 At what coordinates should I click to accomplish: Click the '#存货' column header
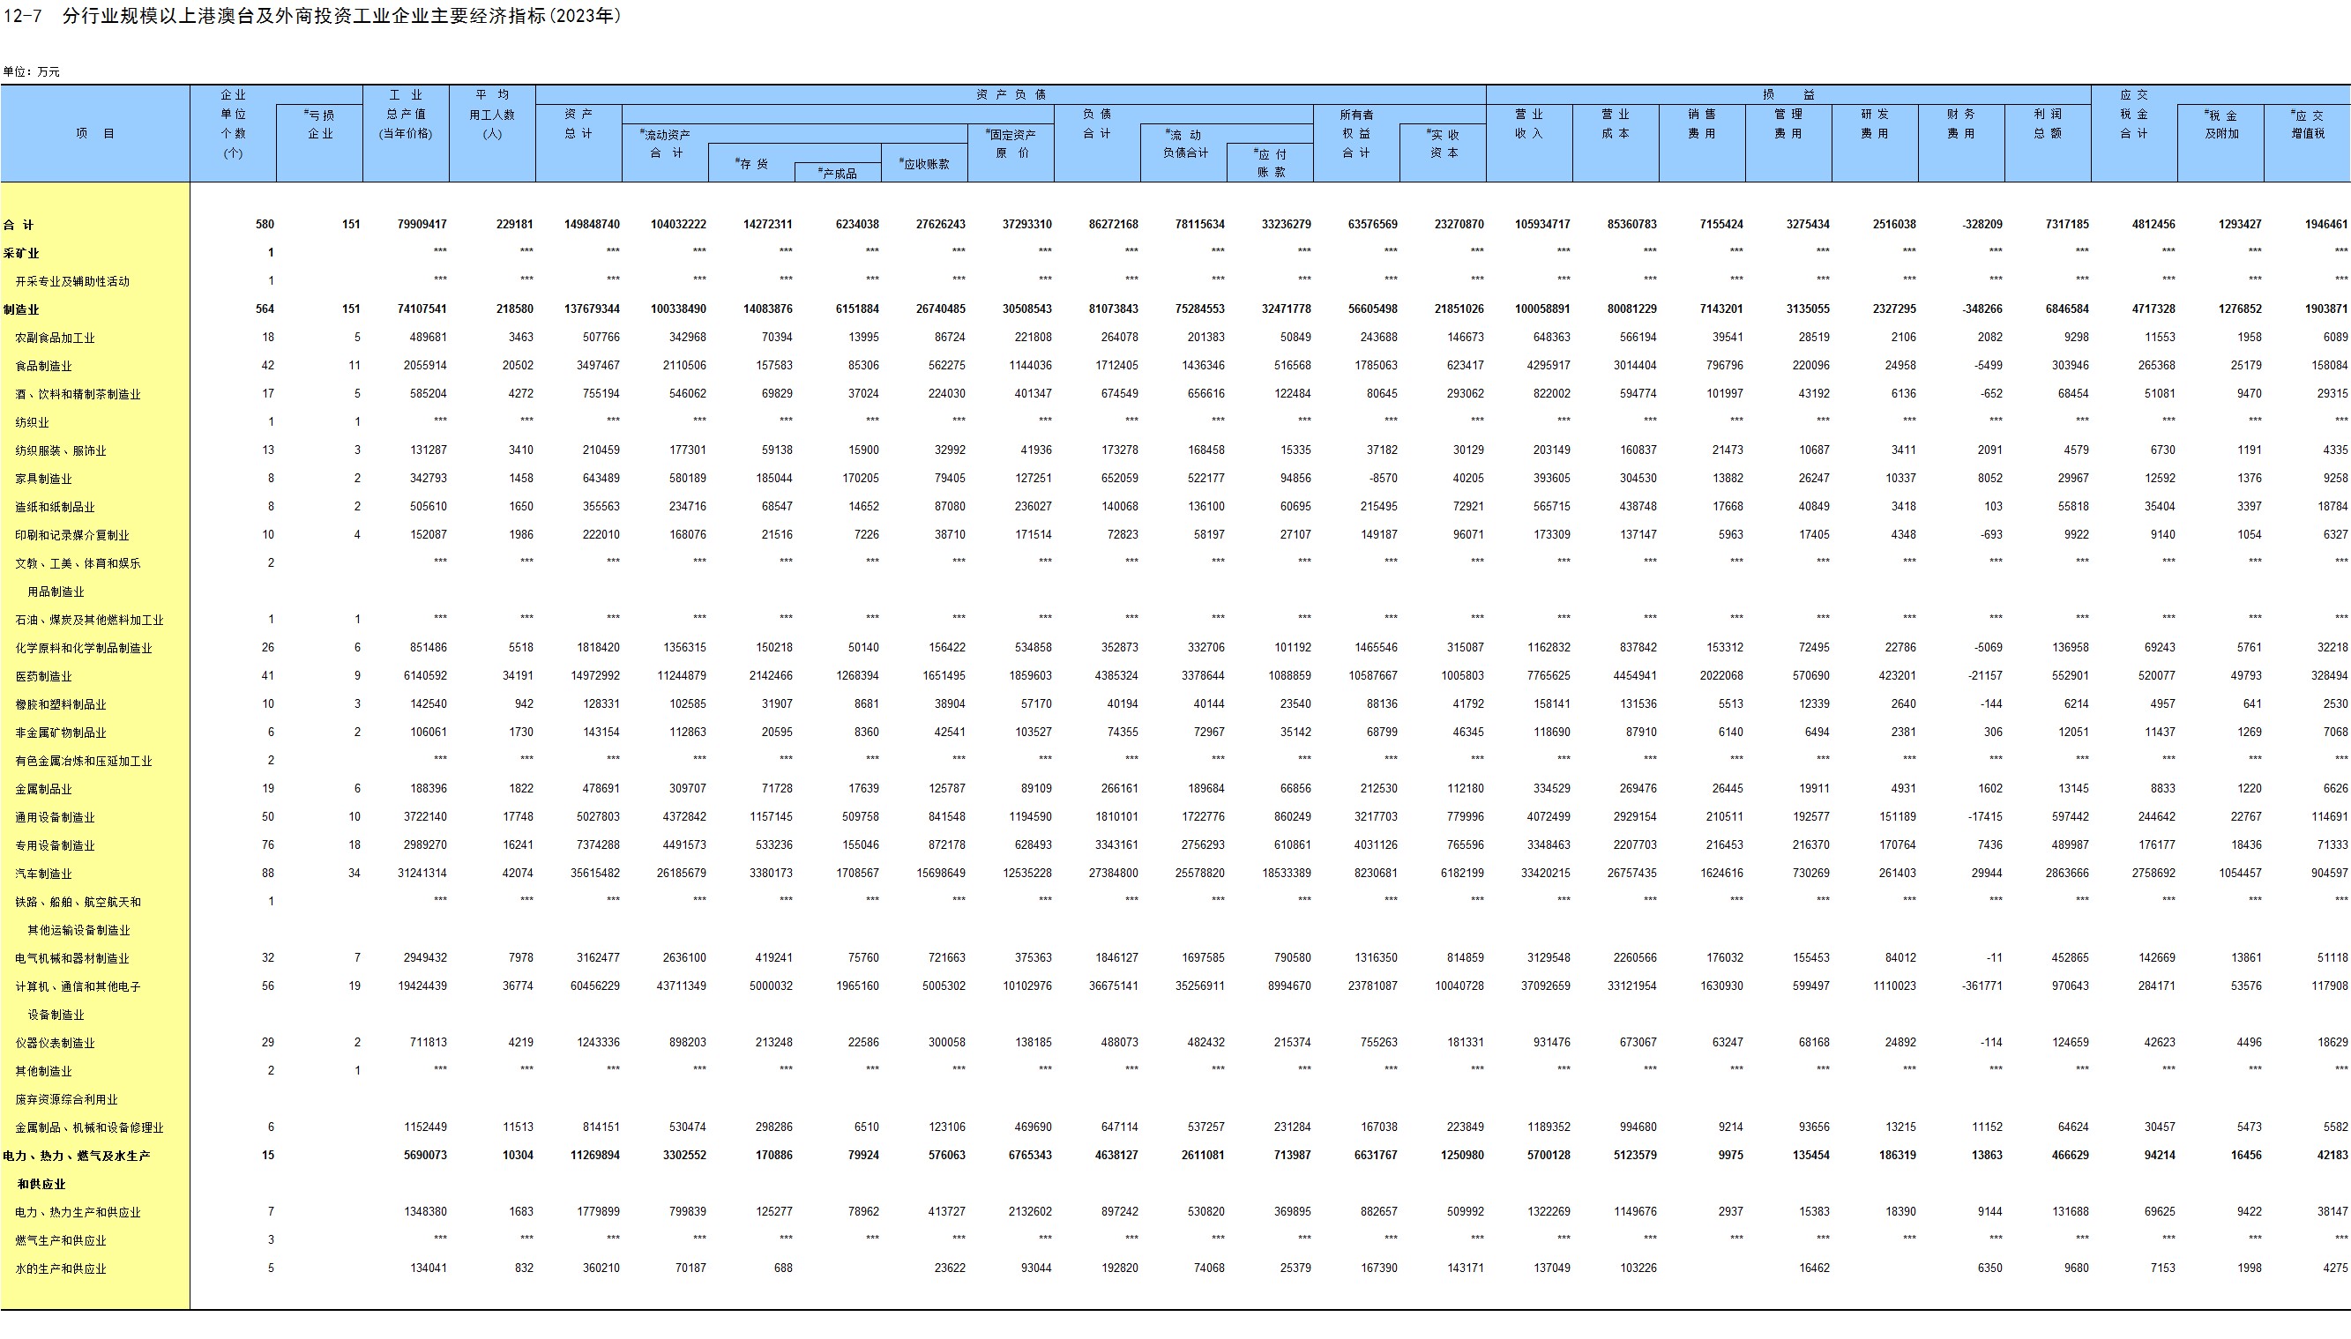[x=751, y=164]
